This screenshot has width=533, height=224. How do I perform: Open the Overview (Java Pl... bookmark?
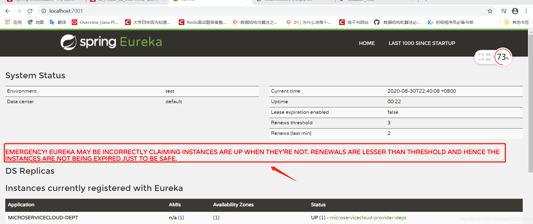click(x=95, y=22)
